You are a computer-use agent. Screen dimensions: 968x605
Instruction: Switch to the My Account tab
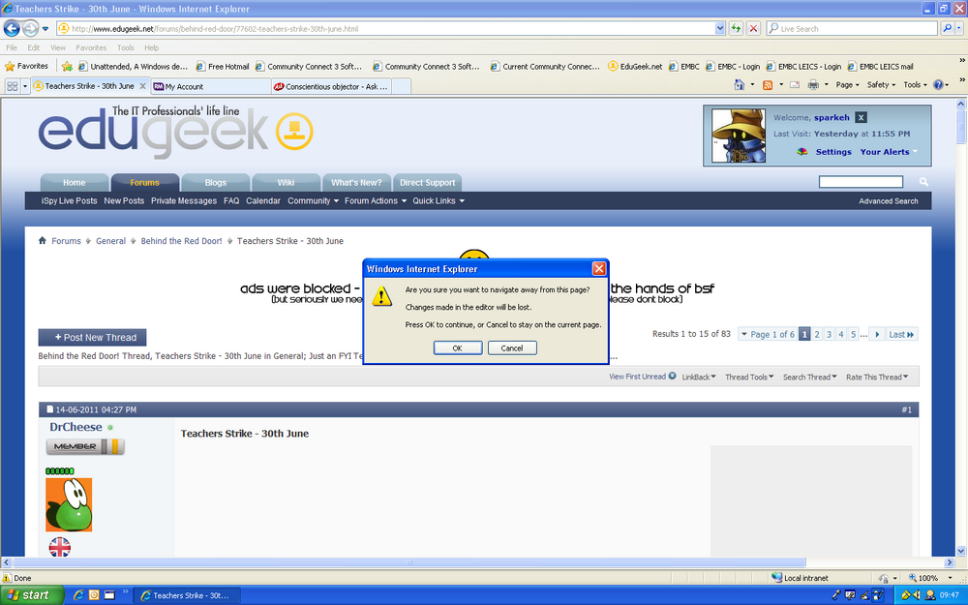[210, 86]
